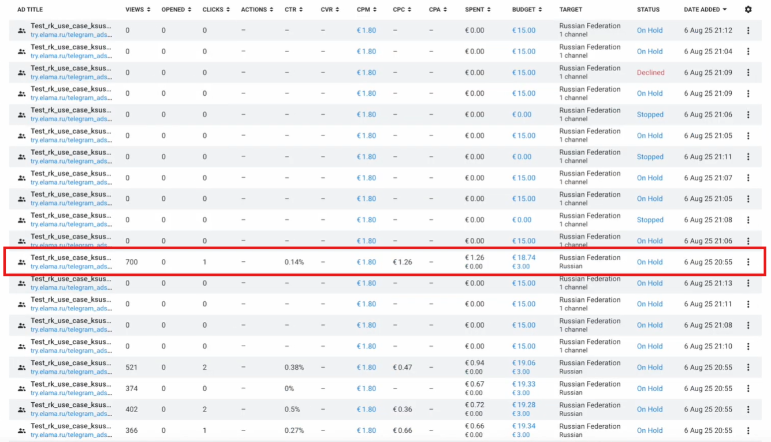Screen dimensions: 771x442
Task: Sort table by CTR column header
Action: pyautogui.click(x=294, y=10)
